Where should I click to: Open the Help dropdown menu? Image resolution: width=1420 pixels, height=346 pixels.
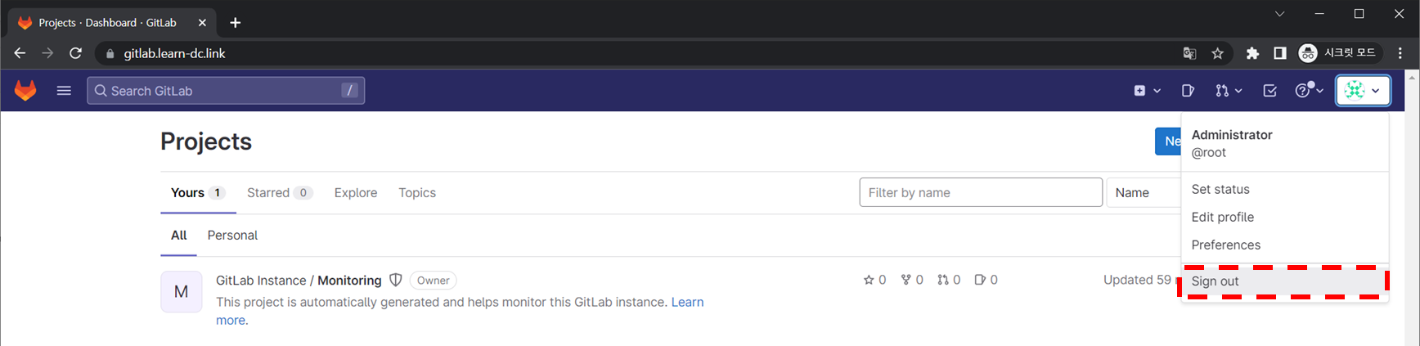point(1309,90)
